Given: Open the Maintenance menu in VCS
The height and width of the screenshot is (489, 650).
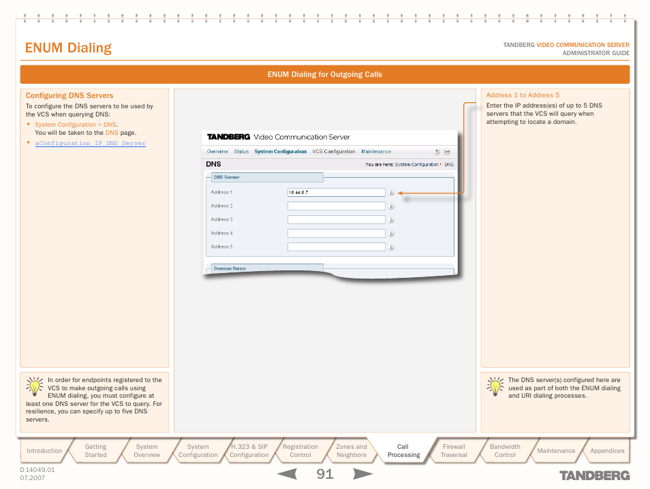Looking at the screenshot, I should tap(376, 152).
